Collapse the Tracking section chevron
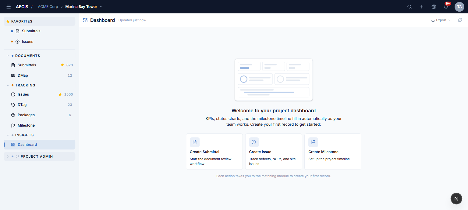This screenshot has width=468, height=210. (8, 85)
